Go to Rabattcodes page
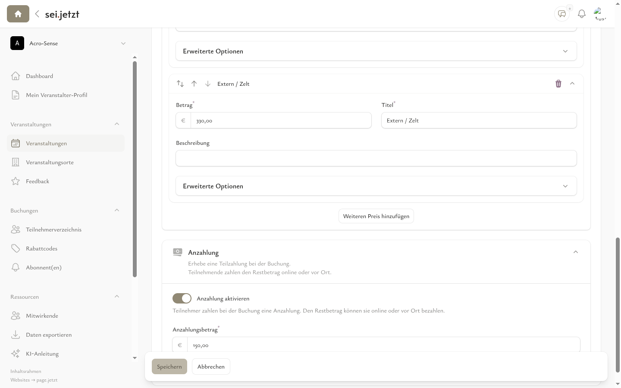621x388 pixels. 41,249
